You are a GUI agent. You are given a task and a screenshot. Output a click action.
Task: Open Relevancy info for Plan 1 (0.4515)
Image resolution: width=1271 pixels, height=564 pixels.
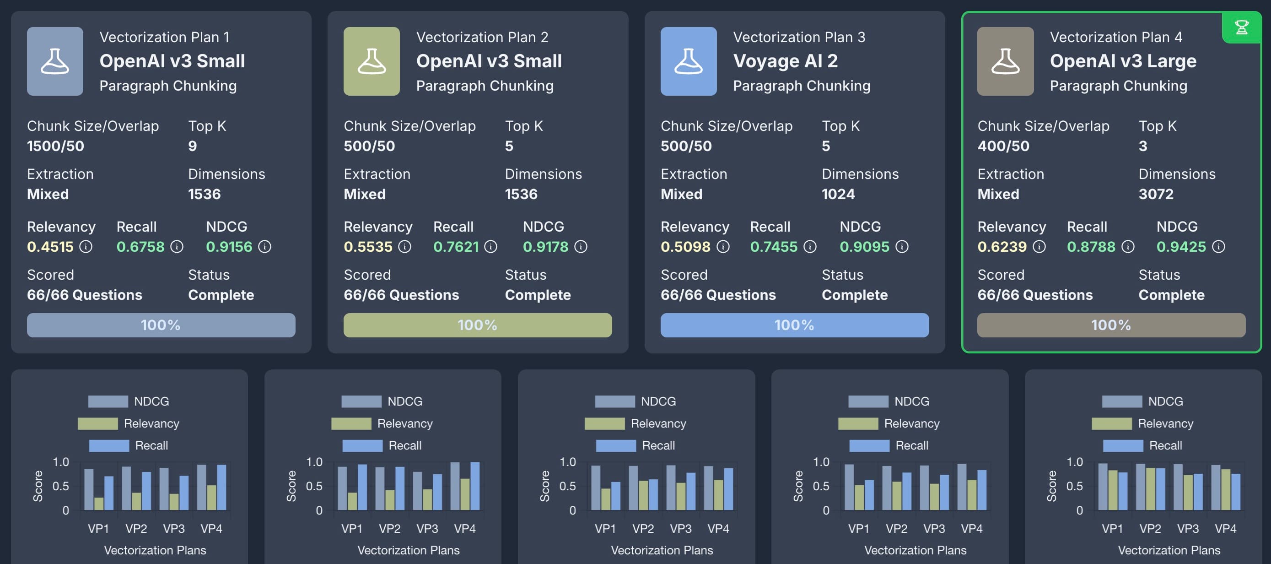[86, 246]
